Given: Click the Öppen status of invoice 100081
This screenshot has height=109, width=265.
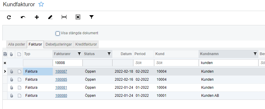Looking at the screenshot, I should coord(90,88).
